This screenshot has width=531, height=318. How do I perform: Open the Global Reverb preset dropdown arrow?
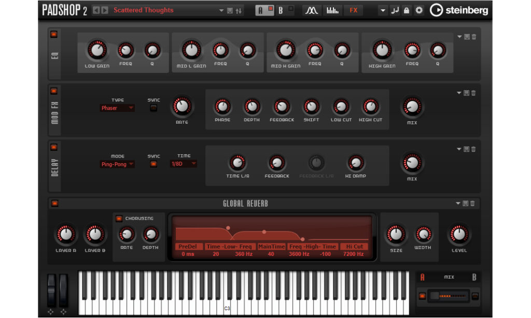[458, 204]
